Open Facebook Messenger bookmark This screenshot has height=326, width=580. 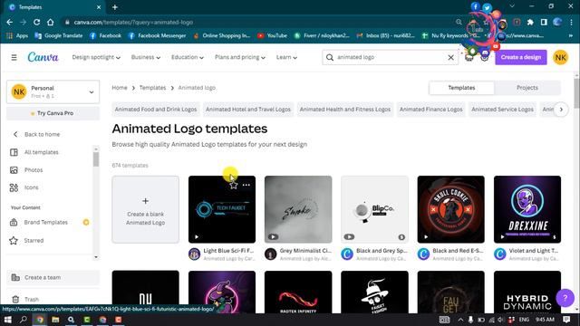coord(157,35)
